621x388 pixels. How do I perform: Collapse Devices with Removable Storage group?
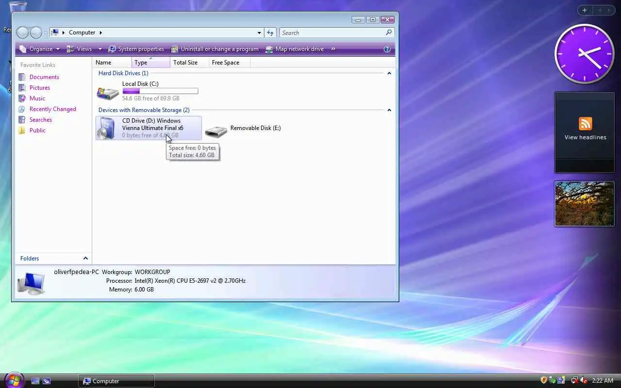(389, 110)
